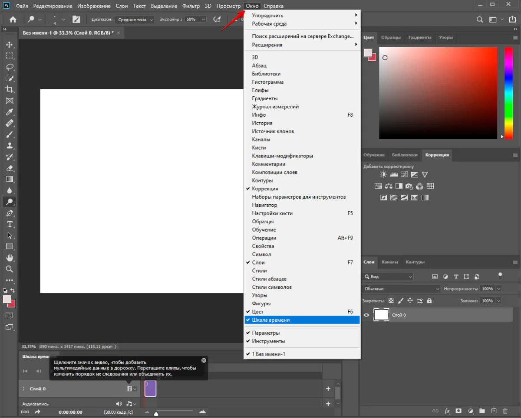Open the Обычные blend mode dropdown

401,289
